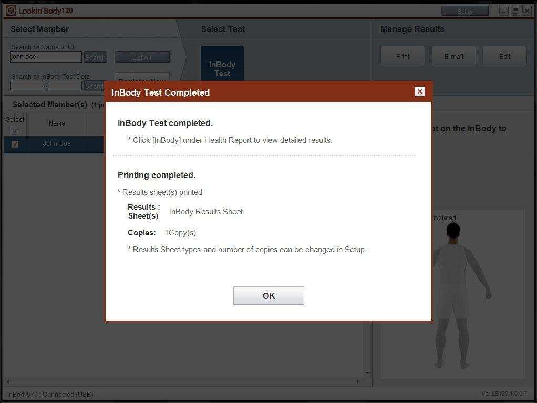
Task: Click the Manage Results heading
Action: click(412, 29)
